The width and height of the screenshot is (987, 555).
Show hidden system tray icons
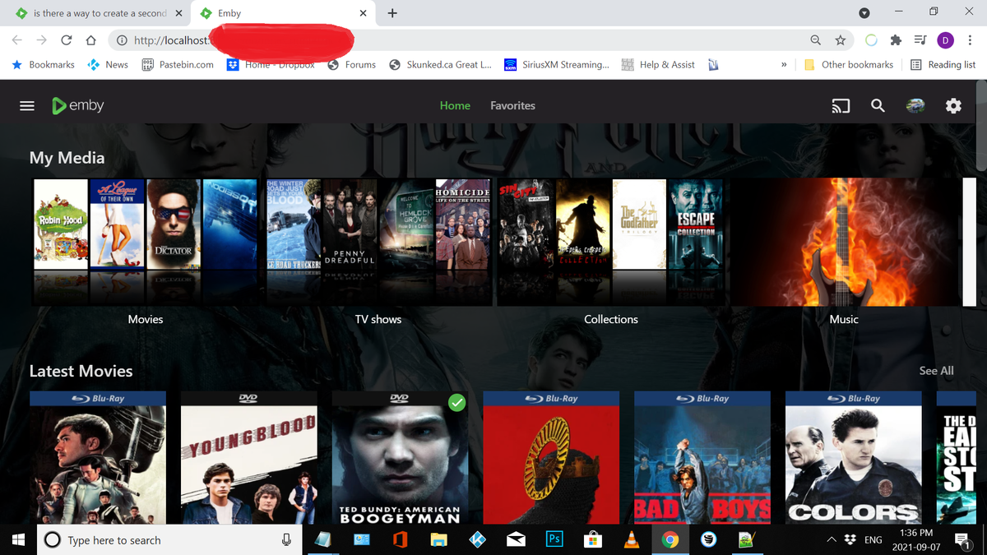(x=831, y=540)
